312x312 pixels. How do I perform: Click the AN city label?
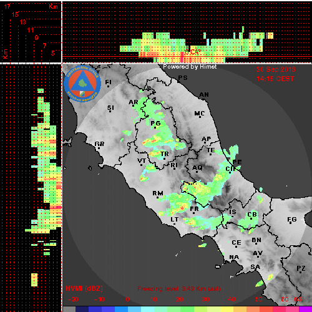204,95
